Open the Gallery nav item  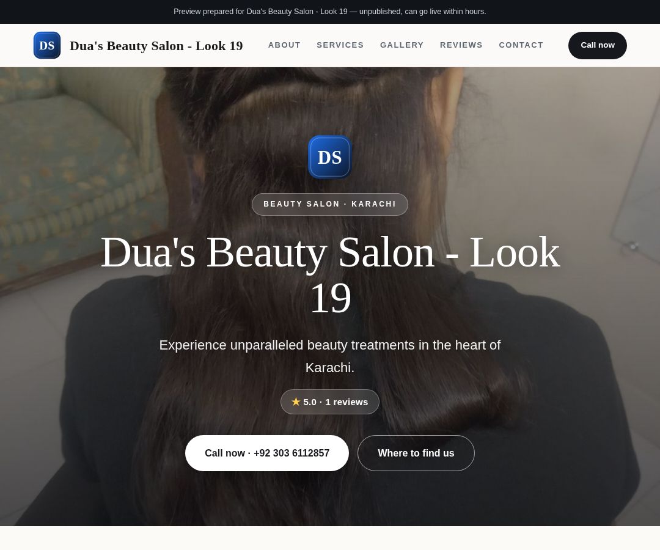[x=402, y=45]
